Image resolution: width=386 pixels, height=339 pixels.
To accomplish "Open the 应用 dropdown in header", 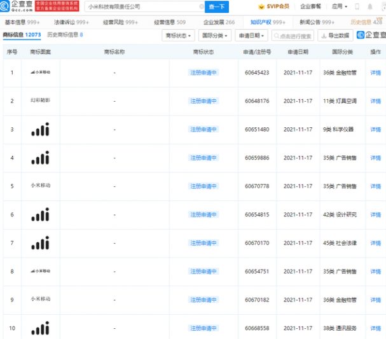I will coord(339,6).
